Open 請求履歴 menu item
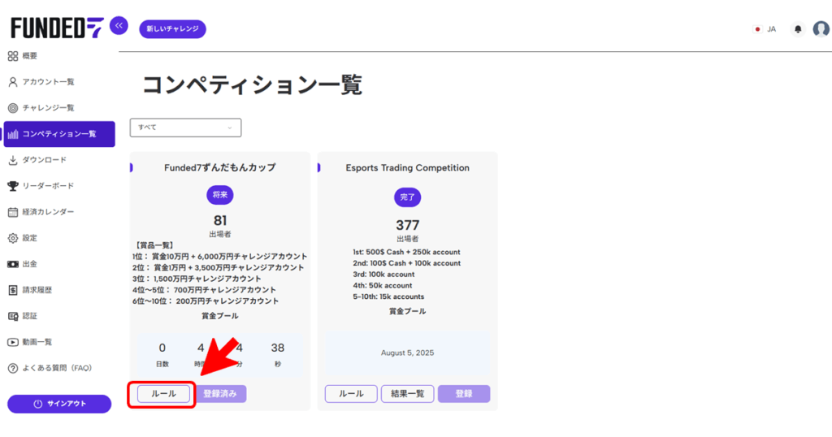Image resolution: width=832 pixels, height=437 pixels. coord(37,290)
